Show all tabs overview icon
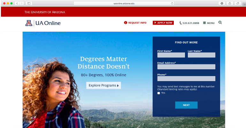246x128 pixels. (238, 3)
